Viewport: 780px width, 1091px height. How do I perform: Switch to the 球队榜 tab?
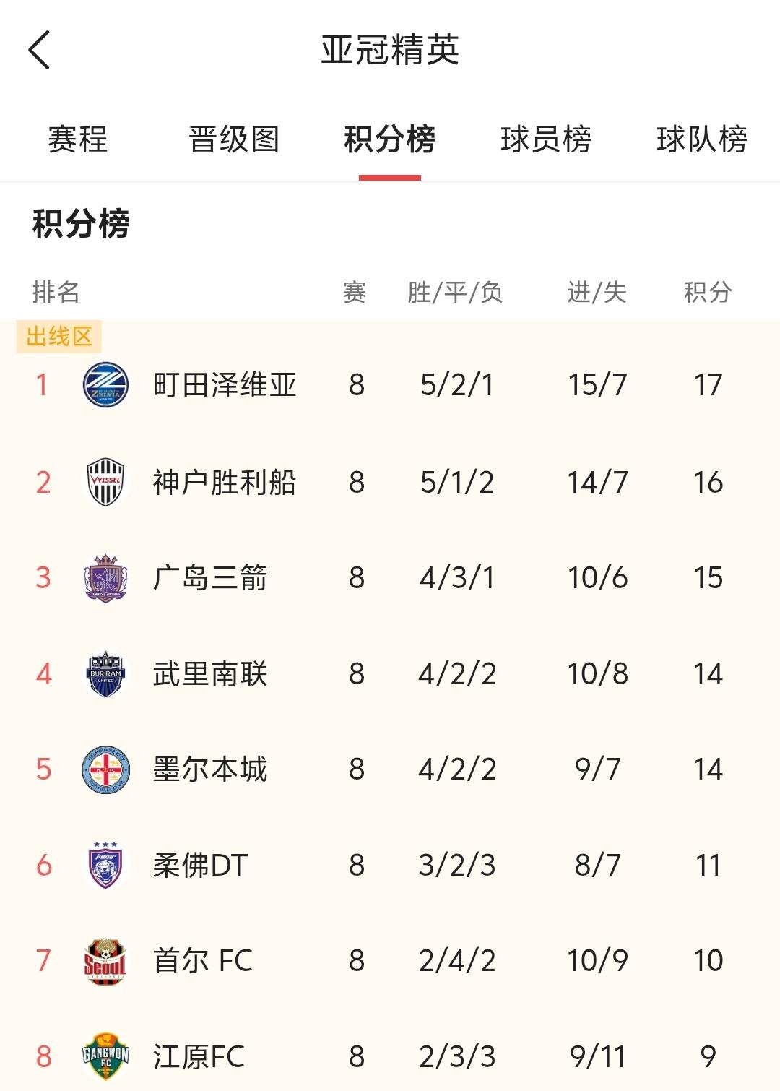tap(702, 139)
